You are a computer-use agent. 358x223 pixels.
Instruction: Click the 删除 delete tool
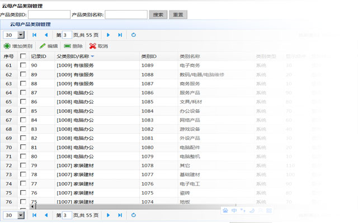[x=68, y=46]
